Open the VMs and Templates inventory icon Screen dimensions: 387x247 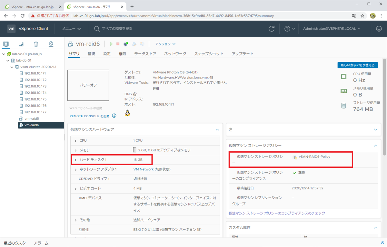pyautogui.click(x=21, y=44)
